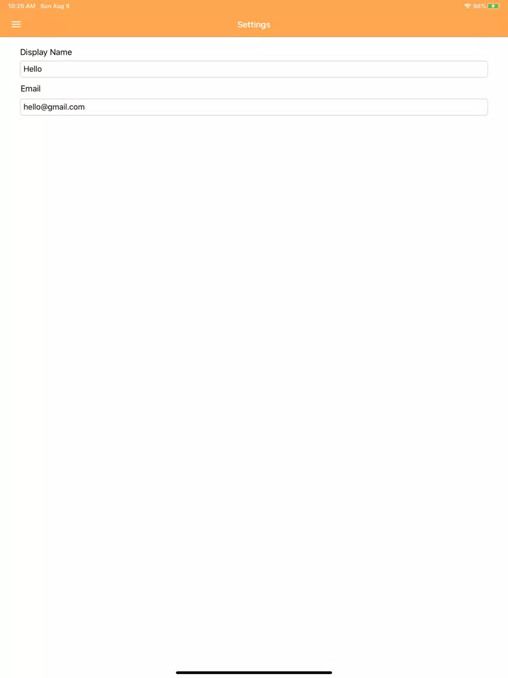Click empty orange header beside Settings title
Viewport: 508px width, 678px height.
tap(367, 24)
